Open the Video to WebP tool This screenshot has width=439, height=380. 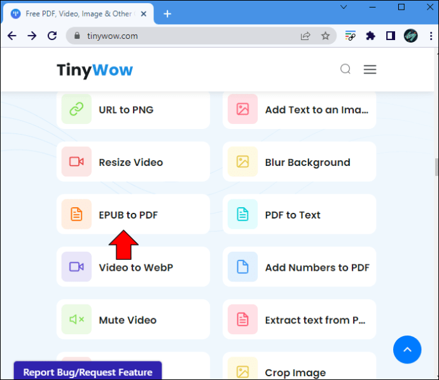133,267
